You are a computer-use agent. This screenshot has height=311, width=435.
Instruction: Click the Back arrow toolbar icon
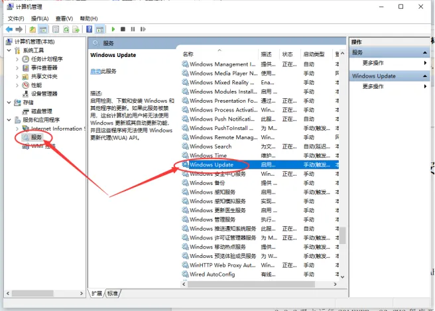9,29
